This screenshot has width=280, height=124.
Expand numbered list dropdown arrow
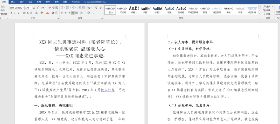point(70,8)
